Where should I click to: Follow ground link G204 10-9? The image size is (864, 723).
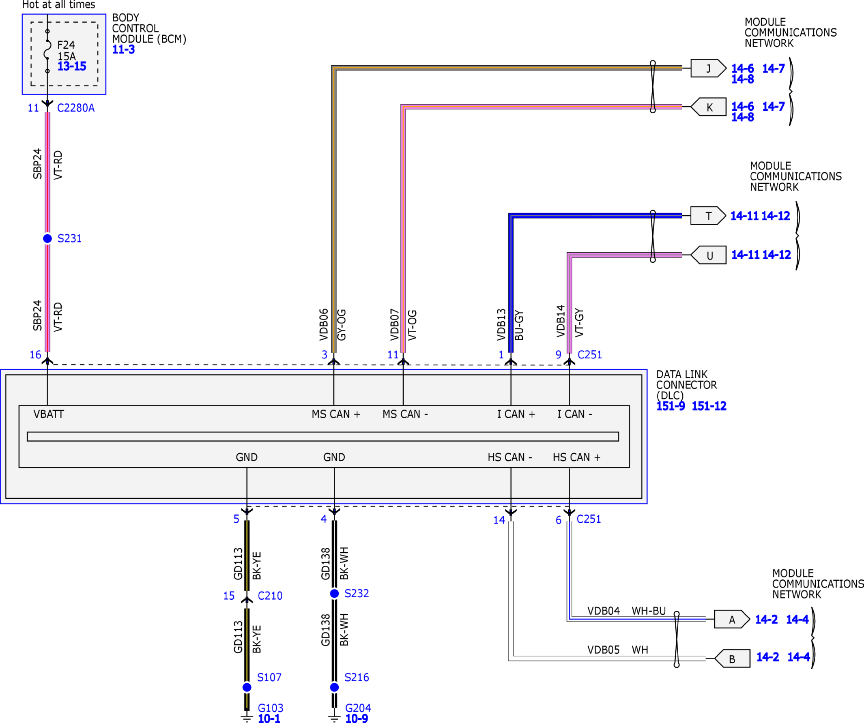click(x=356, y=719)
